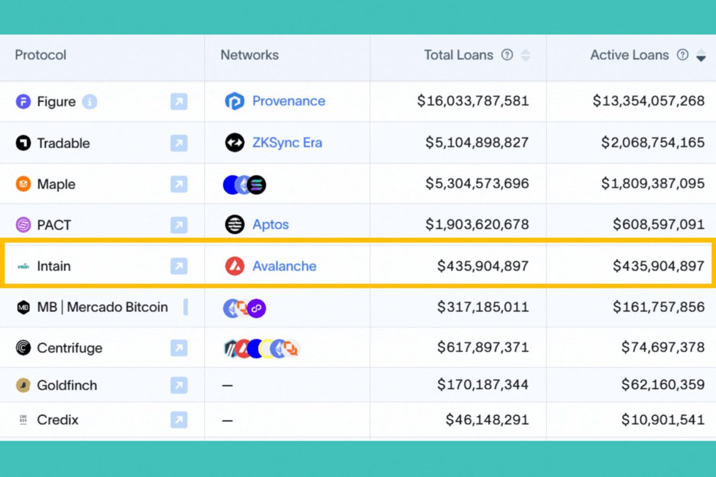716x477 pixels.
Task: Open Credix protocol external link arrow
Action: [x=178, y=420]
